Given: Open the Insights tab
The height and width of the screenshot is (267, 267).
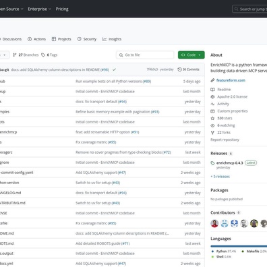Looking at the screenshot, I should pyautogui.click(x=112, y=39).
